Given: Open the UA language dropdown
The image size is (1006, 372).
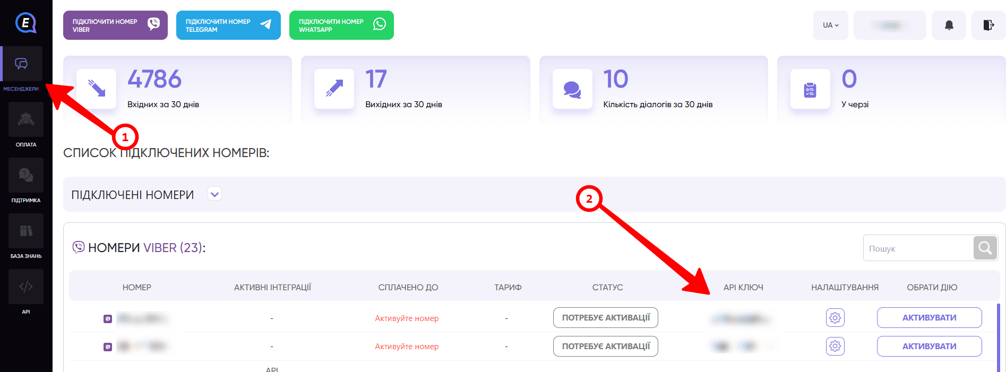Looking at the screenshot, I should point(830,25).
